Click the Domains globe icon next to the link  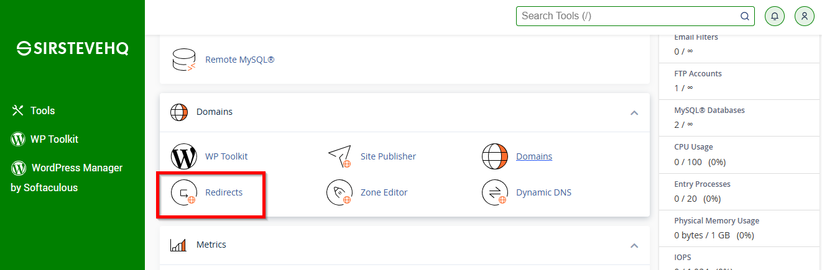(495, 156)
